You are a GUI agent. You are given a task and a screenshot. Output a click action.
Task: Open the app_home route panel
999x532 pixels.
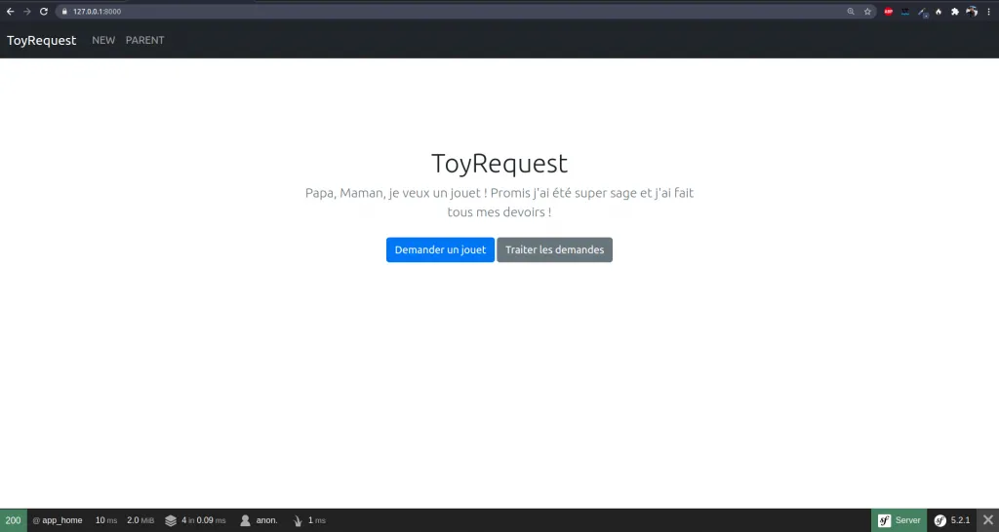click(x=58, y=520)
